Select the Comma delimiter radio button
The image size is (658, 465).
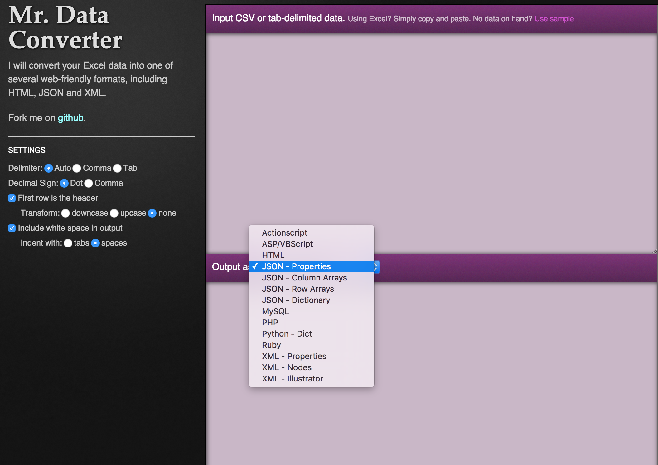click(77, 168)
